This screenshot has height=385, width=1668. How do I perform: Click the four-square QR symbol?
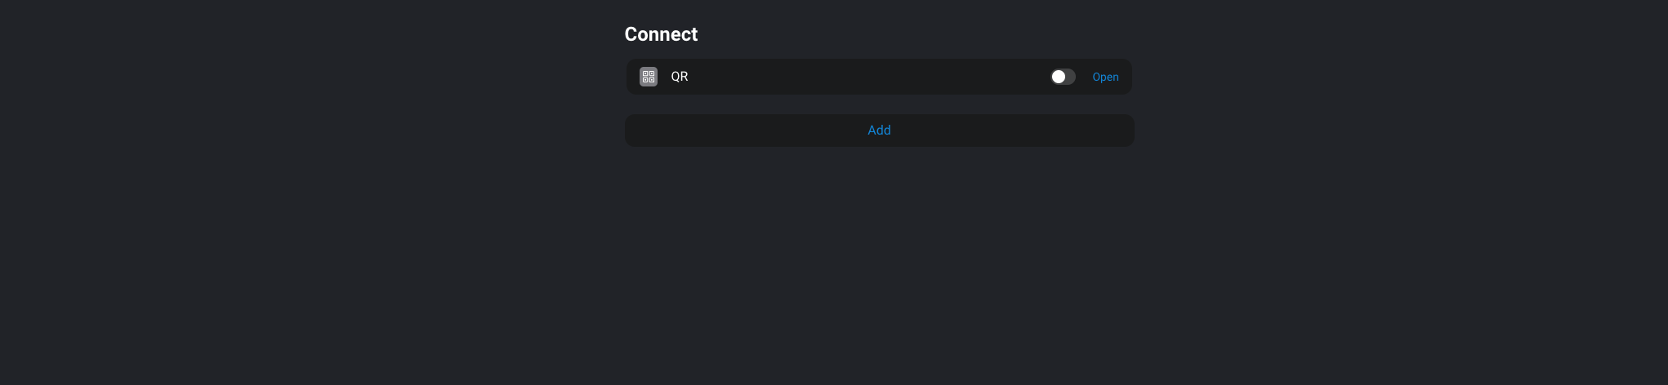[649, 77]
